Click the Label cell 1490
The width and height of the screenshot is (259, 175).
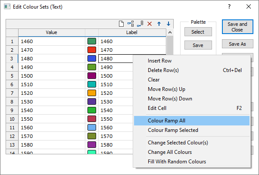[115, 67]
